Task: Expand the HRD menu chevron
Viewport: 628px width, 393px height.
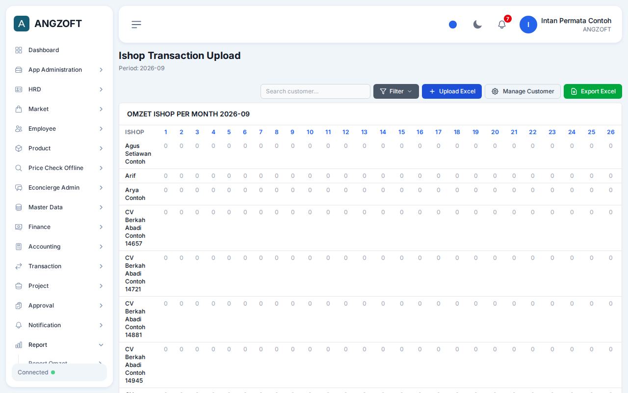Action: point(101,89)
